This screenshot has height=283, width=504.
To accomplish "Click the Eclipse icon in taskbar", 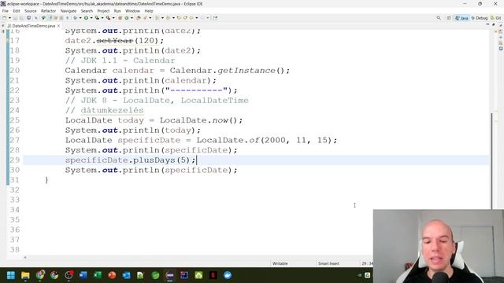I will pos(170,275).
